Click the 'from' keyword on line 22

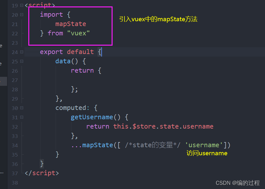(55, 33)
